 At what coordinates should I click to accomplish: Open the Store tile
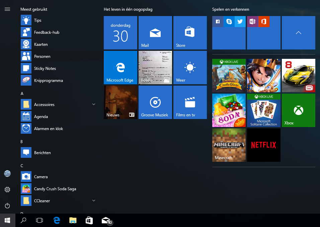[190, 33]
